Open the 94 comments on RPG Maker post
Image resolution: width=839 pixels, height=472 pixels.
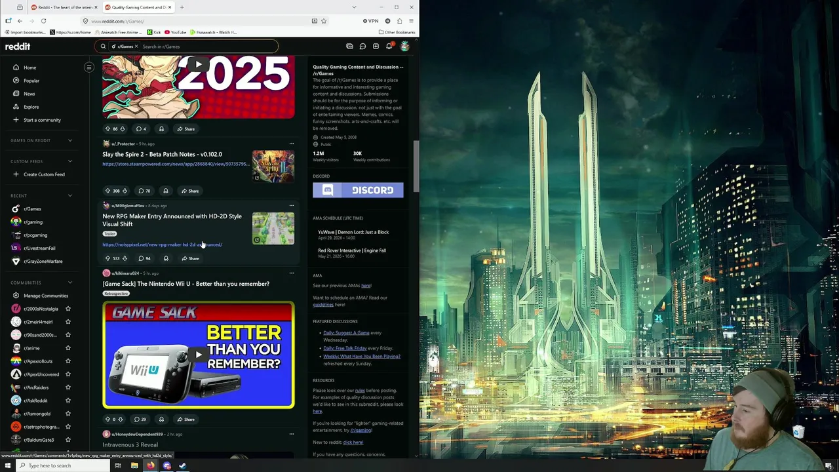[x=144, y=258]
